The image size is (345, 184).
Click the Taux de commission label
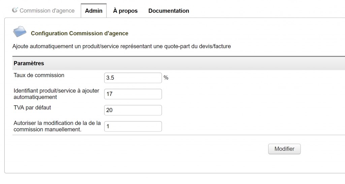coord(39,75)
